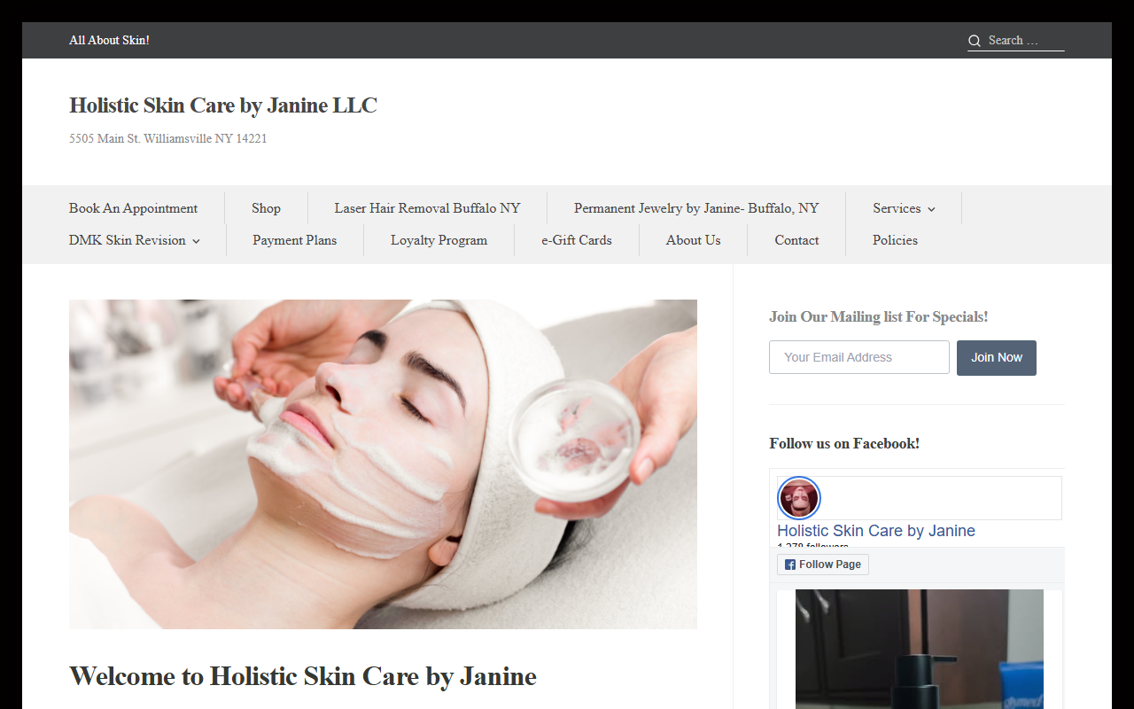The width and height of the screenshot is (1134, 709).
Task: Open the Contact page
Action: point(796,240)
